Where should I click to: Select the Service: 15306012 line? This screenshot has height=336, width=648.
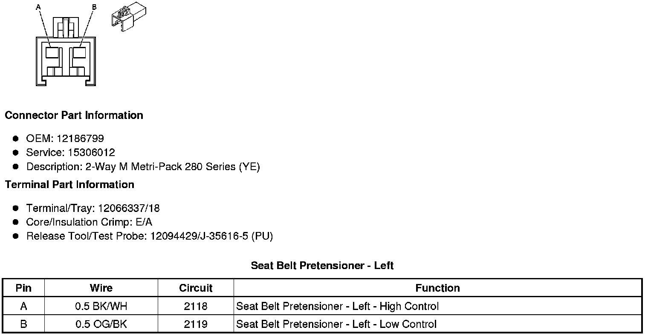70,153
